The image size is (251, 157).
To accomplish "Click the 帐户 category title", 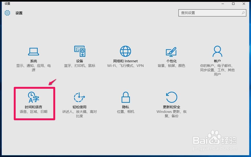I will click(217, 61).
